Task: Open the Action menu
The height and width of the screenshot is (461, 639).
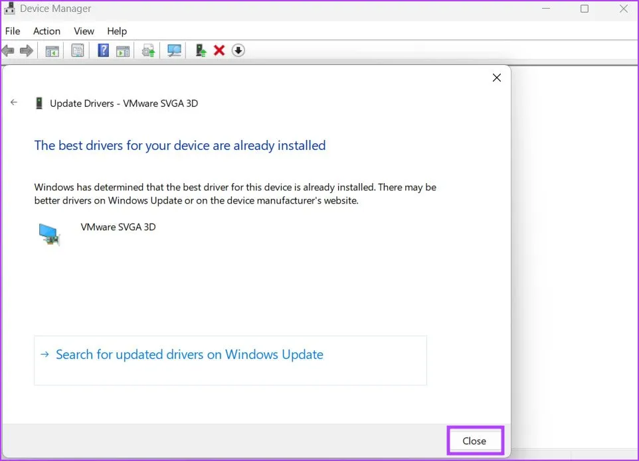Action: point(46,31)
